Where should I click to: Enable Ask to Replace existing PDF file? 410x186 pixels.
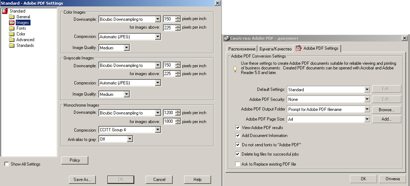coord(238,164)
